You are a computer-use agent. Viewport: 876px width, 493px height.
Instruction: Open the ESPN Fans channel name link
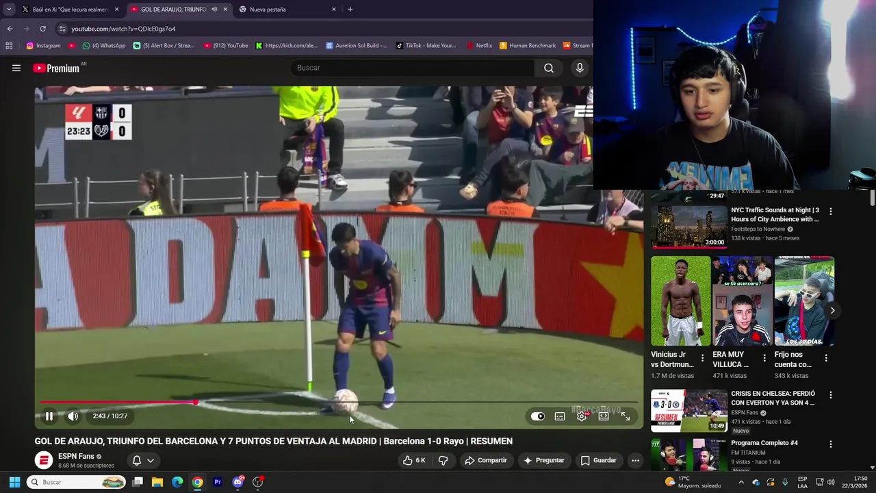(76, 456)
